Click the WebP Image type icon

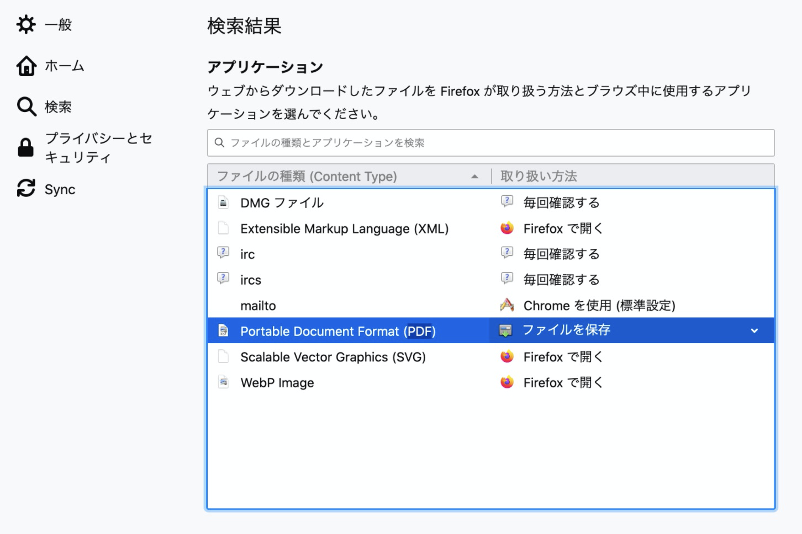(x=224, y=382)
